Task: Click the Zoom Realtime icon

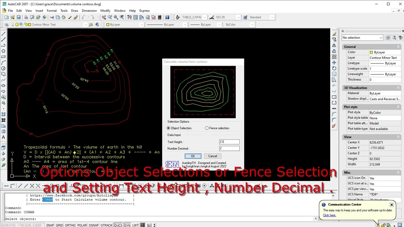Action: (x=110, y=17)
